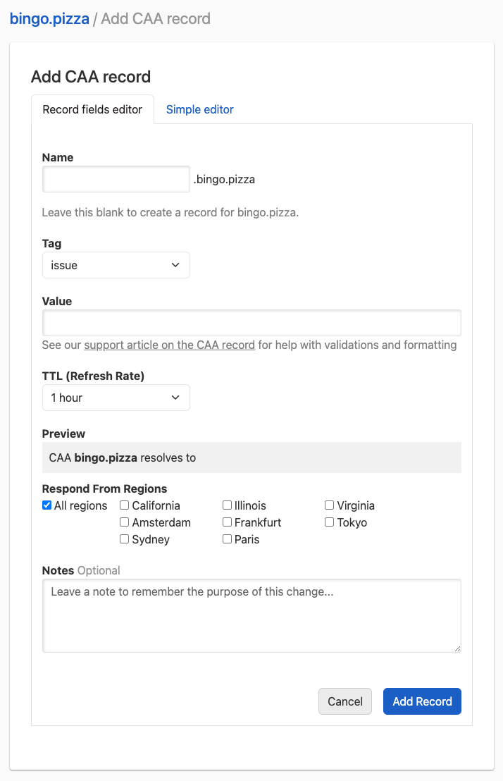
Task: Select the Sydney region
Action: point(124,539)
